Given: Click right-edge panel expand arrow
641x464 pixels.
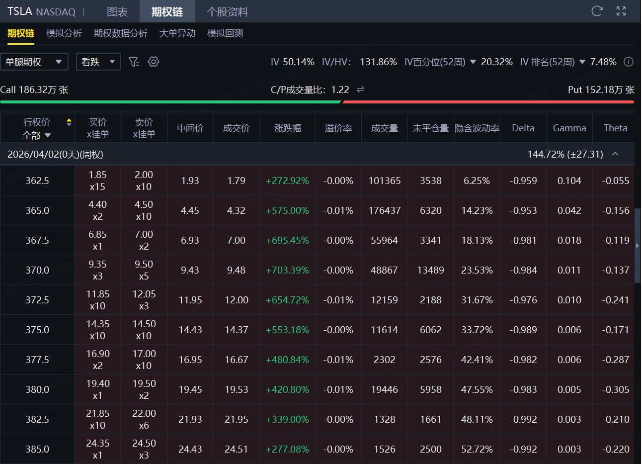Looking at the screenshot, I should (638, 246).
